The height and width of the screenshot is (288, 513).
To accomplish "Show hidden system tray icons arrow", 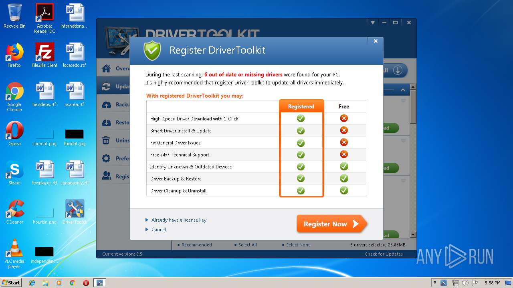I will pos(435,283).
